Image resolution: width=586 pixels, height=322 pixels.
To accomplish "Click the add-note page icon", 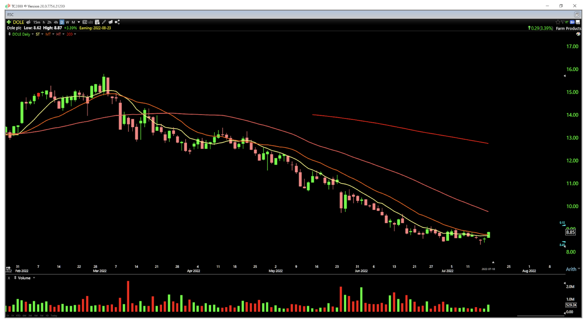I will (98, 22).
